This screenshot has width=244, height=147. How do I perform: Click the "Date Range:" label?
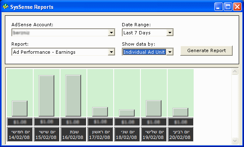pyautogui.click(x=136, y=25)
